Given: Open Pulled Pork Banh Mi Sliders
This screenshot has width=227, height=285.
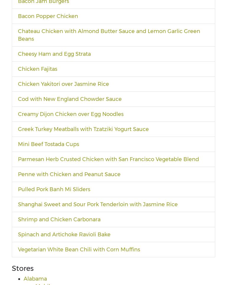Looking at the screenshot, I should coord(54,189).
